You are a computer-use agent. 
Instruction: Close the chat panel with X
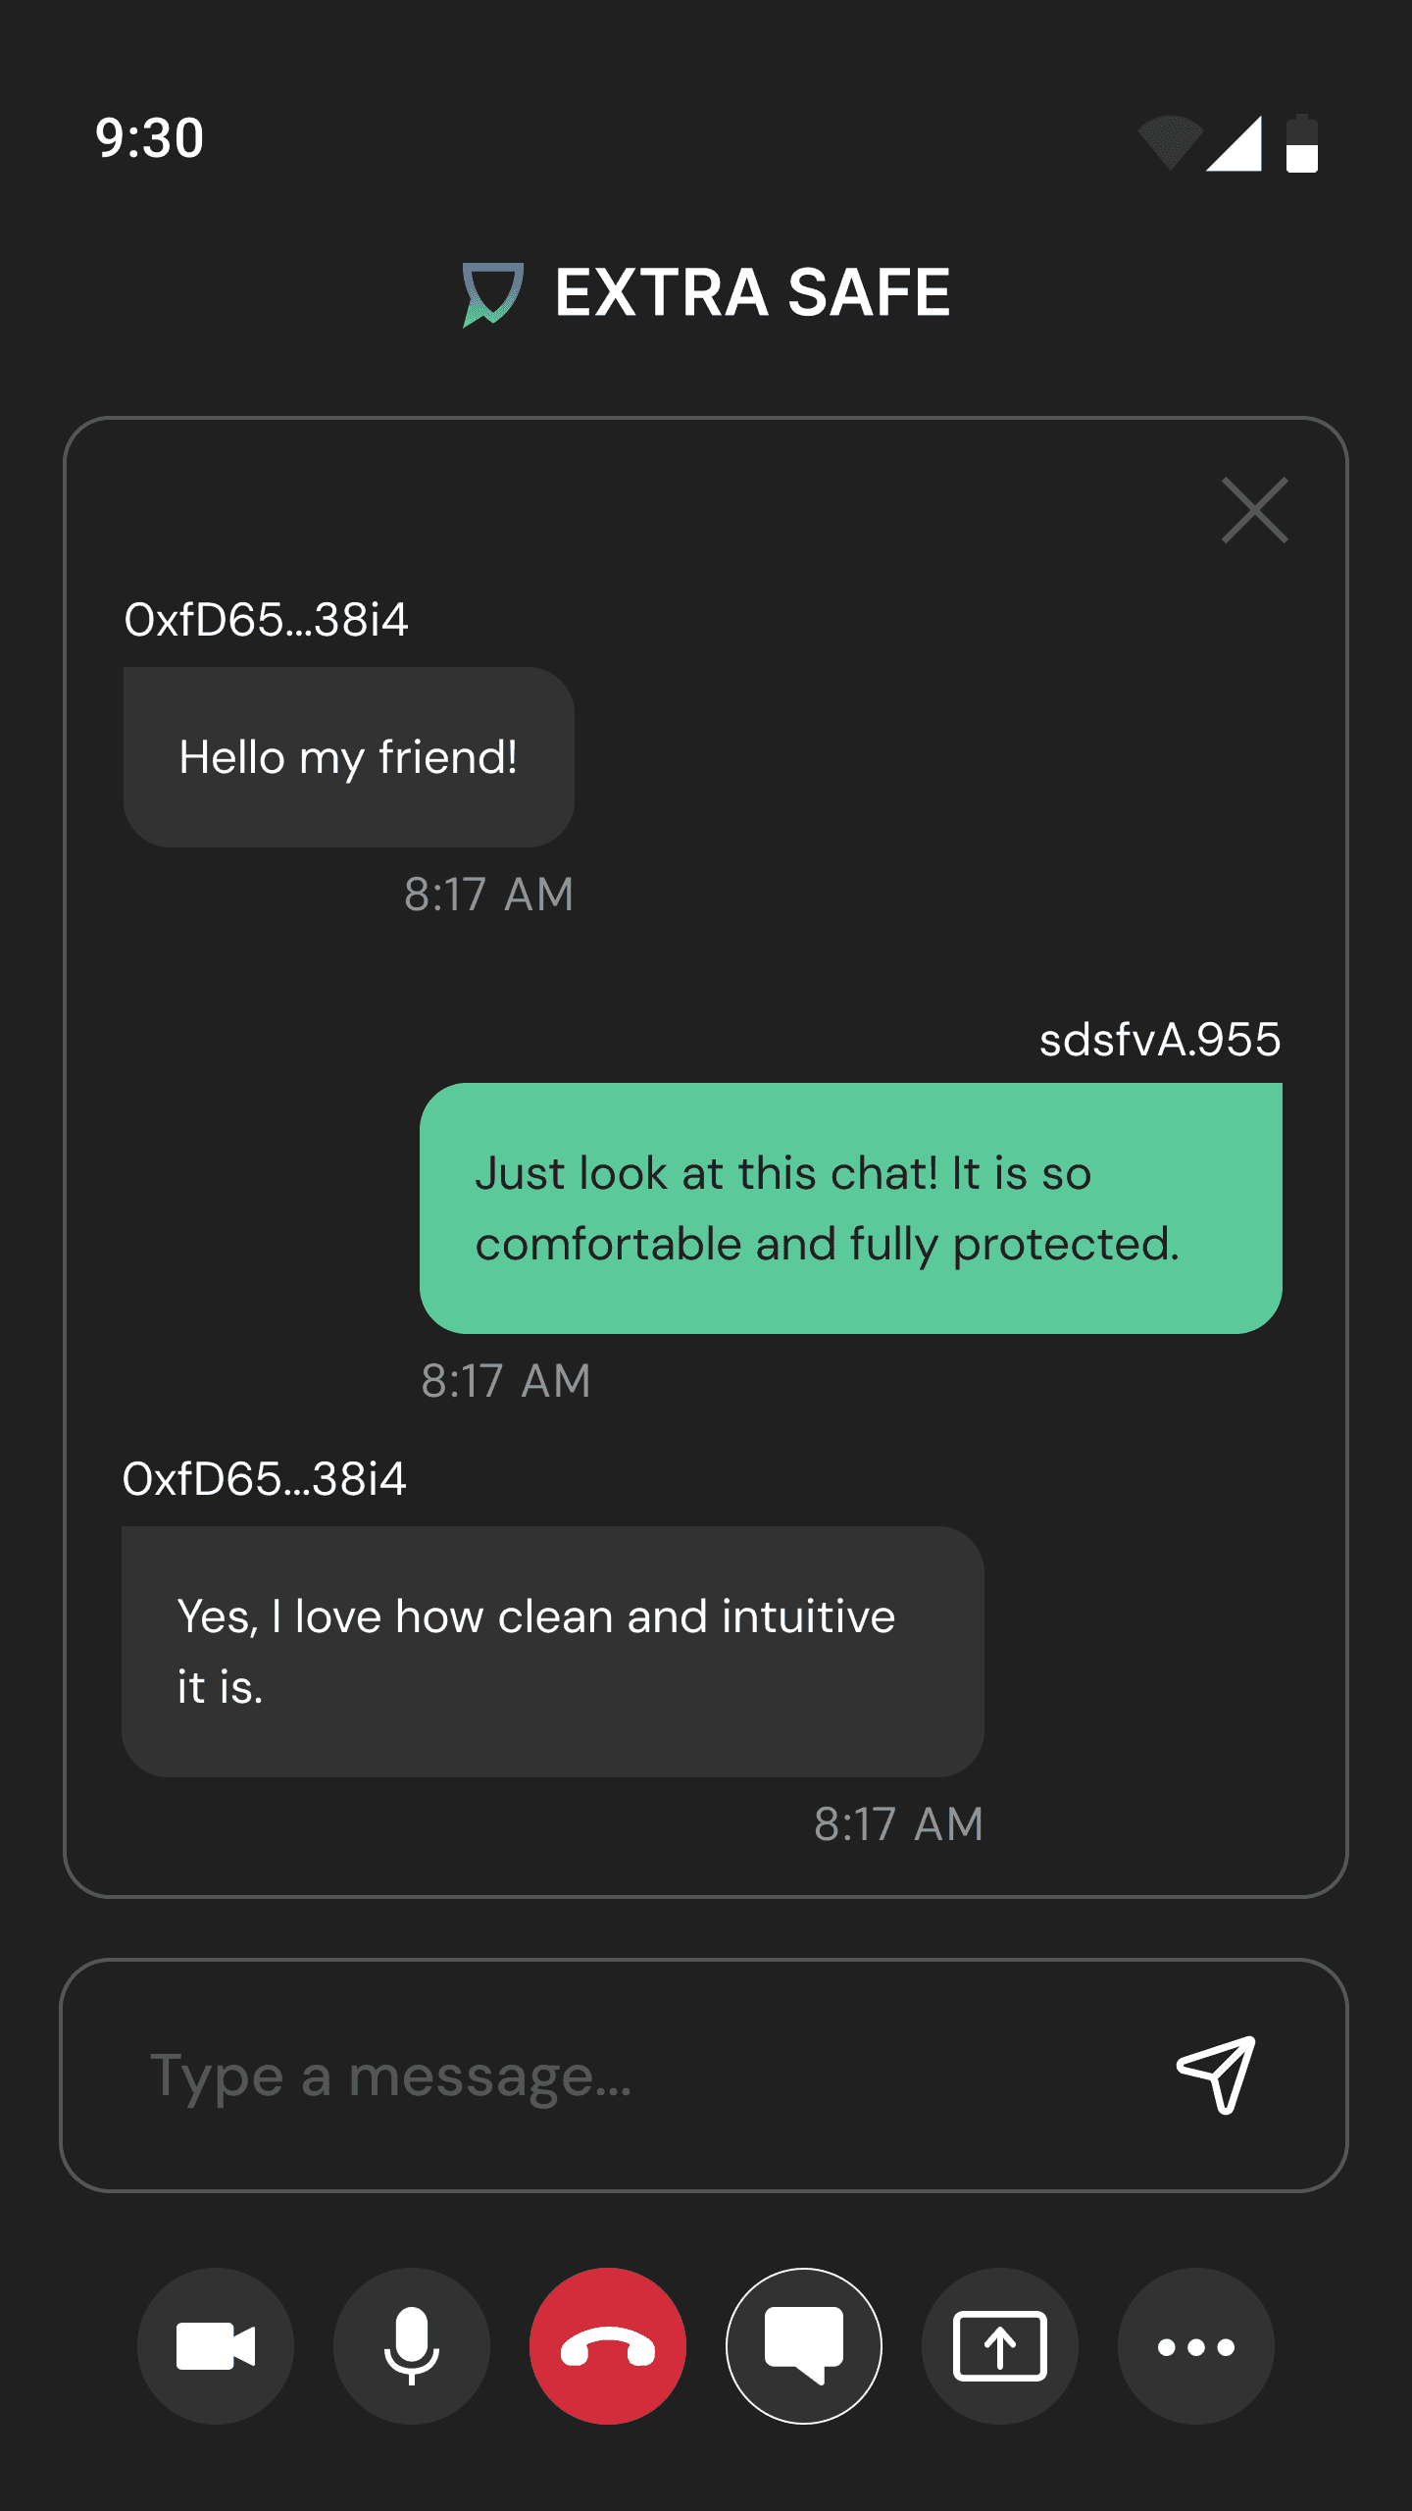point(1255,510)
